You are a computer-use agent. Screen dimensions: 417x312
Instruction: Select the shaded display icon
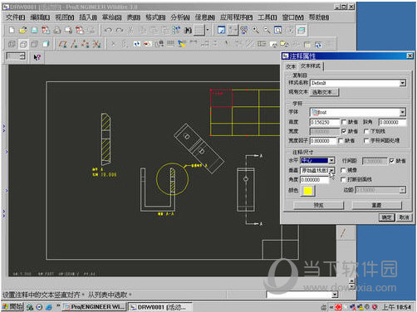pyautogui.click(x=46, y=44)
